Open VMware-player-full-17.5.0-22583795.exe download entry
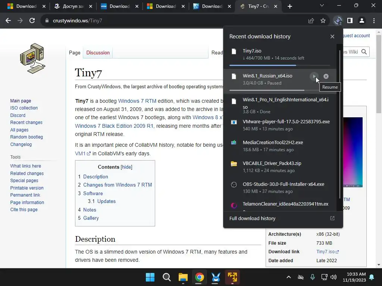This screenshot has width=382, height=286. [280, 125]
